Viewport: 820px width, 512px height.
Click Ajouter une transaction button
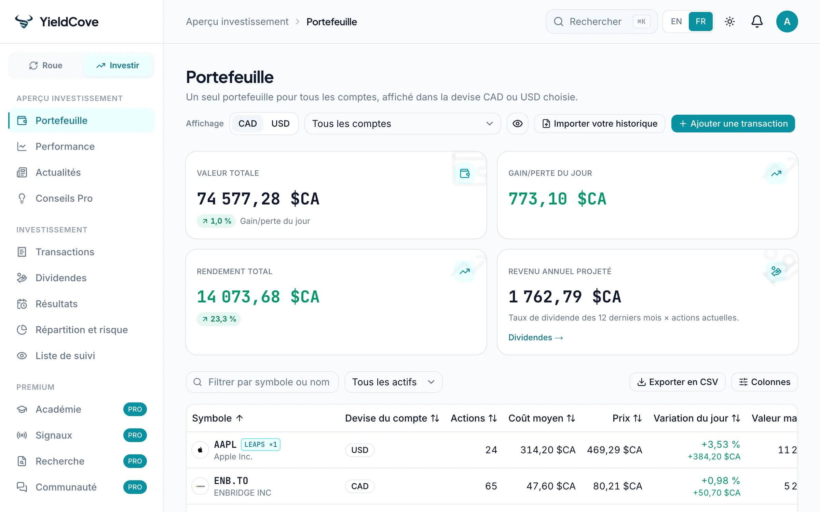(733, 124)
